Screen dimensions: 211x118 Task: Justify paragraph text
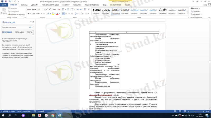click(x=72, y=14)
